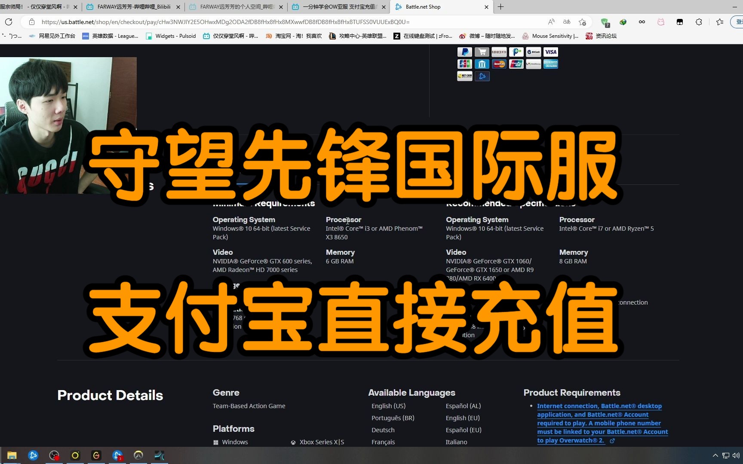
Task: Switch to 一分钟学会OW亚服 tab
Action: tap(338, 7)
